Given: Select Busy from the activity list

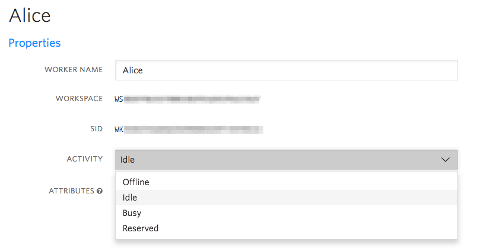Looking at the screenshot, I should (x=132, y=213).
